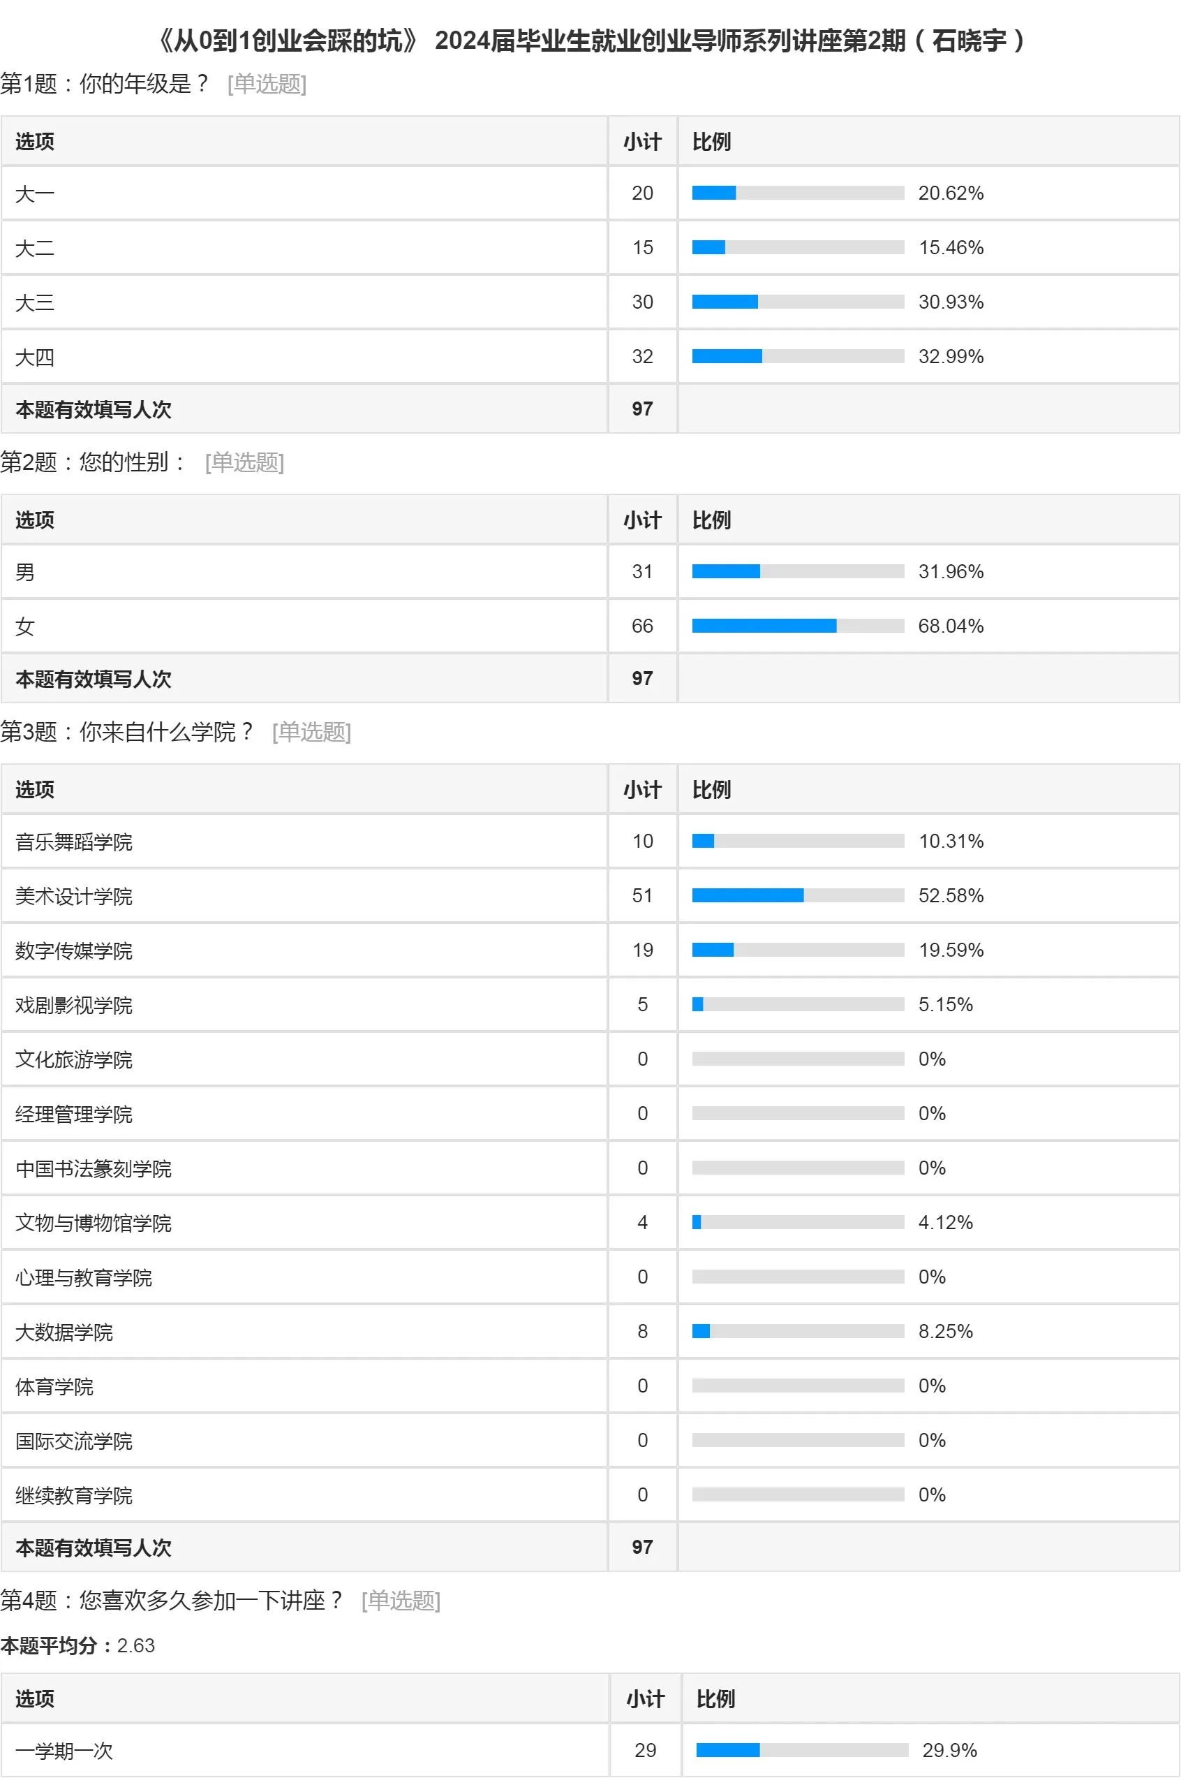Viewport: 1181px width, 1778px height.
Task: Select the 男 option label
Action: click(25, 572)
